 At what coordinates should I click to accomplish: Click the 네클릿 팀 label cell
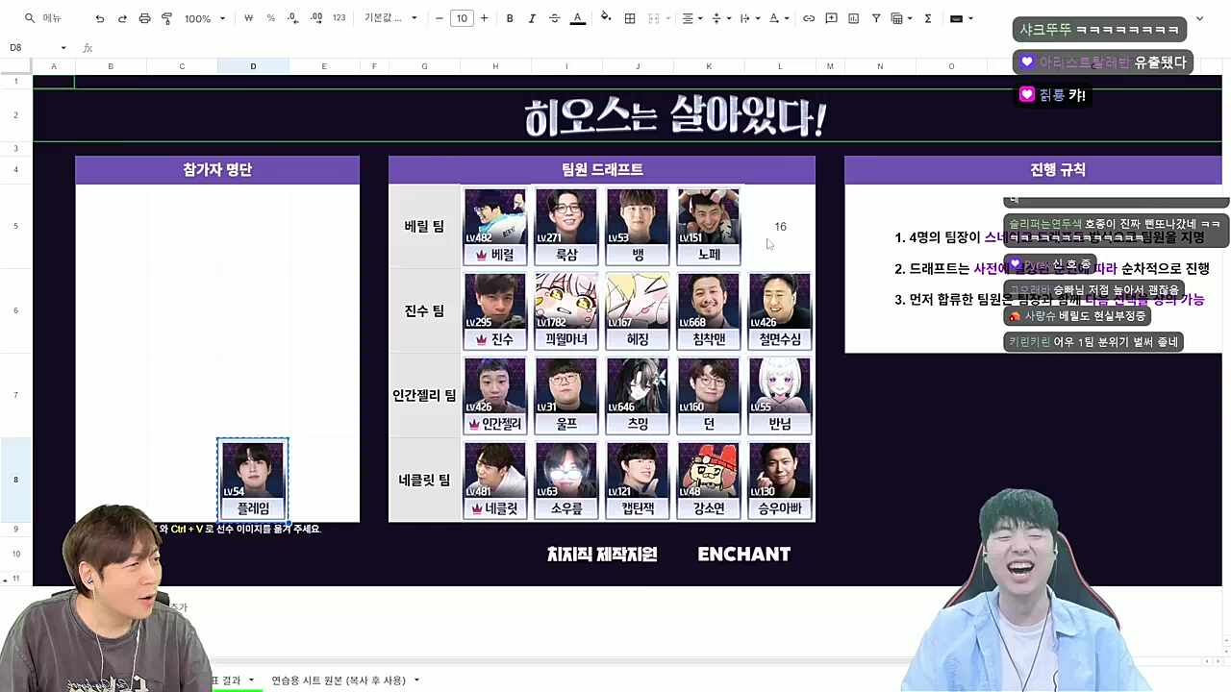[424, 480]
